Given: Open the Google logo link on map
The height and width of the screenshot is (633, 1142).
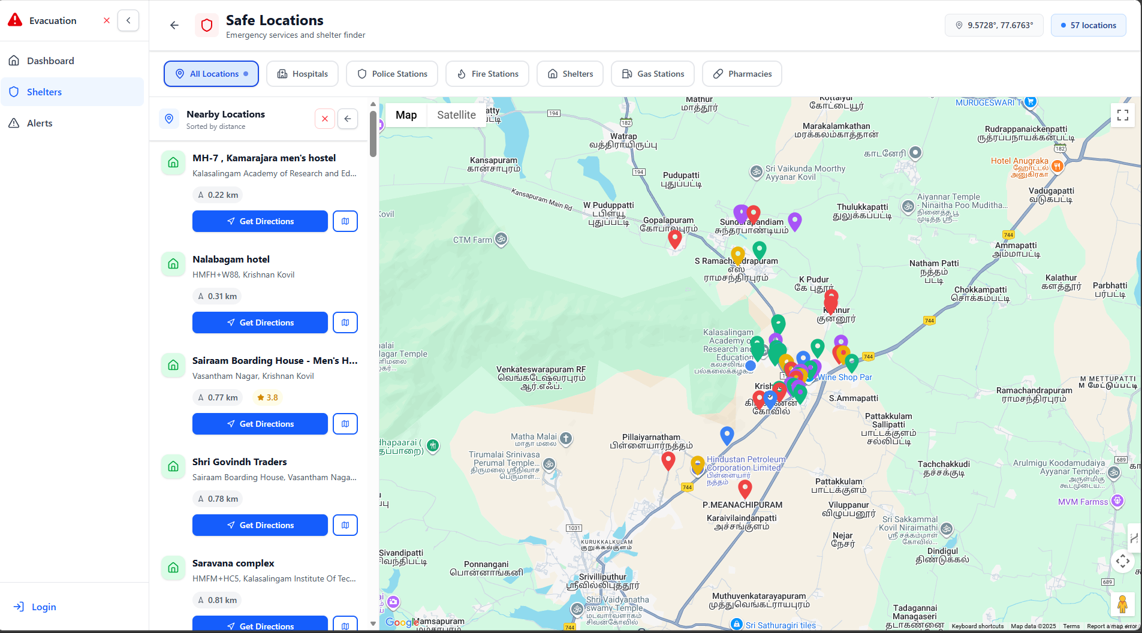Looking at the screenshot, I should click(402, 622).
